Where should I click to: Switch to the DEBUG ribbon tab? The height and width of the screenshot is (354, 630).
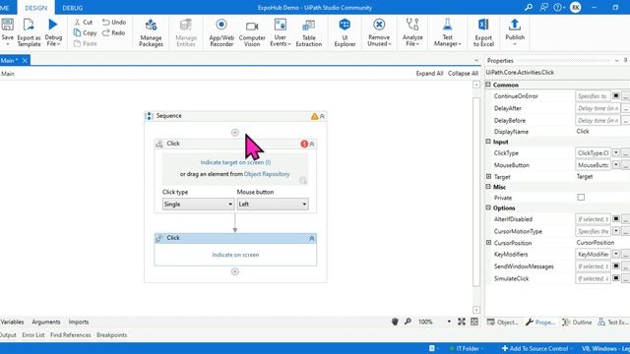(x=72, y=8)
